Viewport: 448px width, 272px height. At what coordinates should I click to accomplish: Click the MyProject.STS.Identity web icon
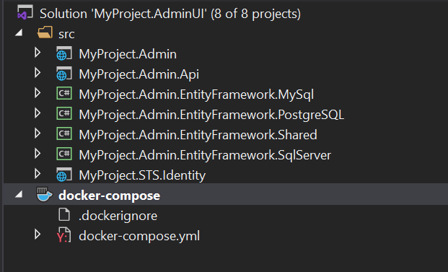pyautogui.click(x=64, y=175)
